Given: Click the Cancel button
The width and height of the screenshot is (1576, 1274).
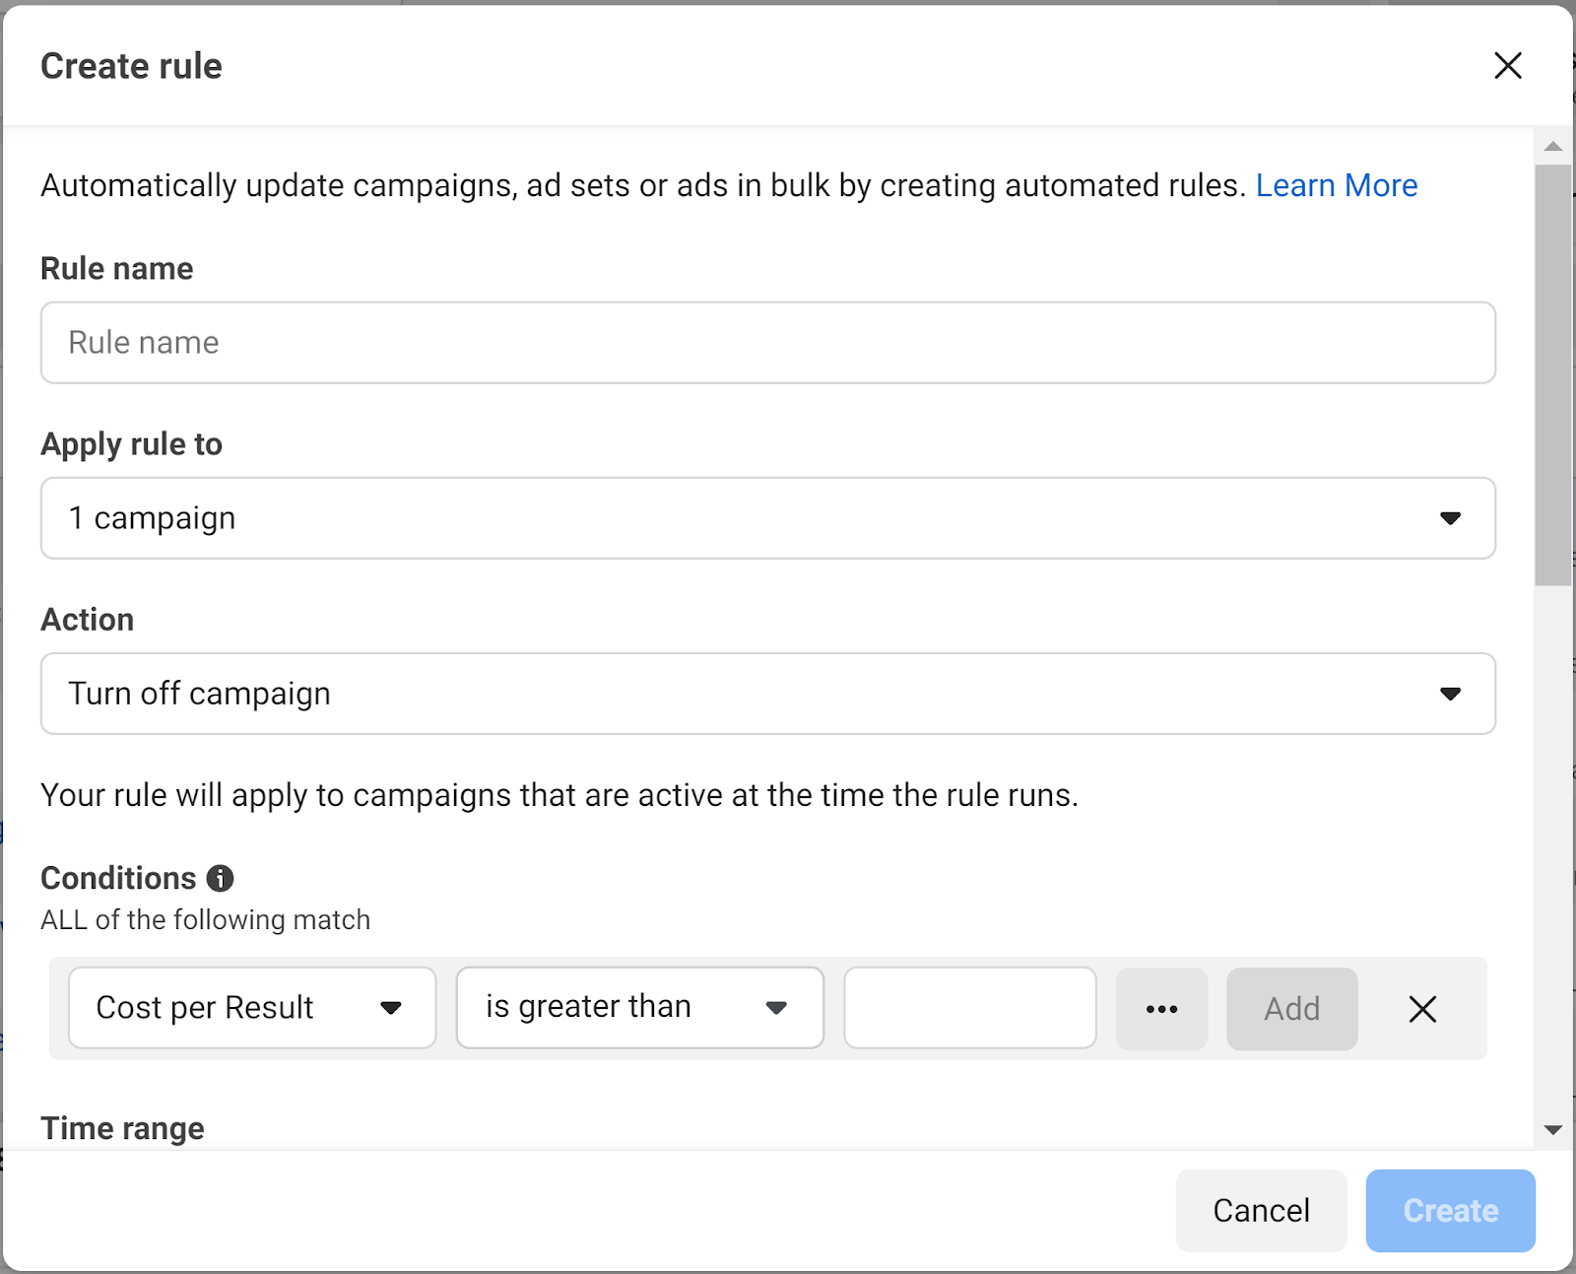Looking at the screenshot, I should point(1261,1210).
